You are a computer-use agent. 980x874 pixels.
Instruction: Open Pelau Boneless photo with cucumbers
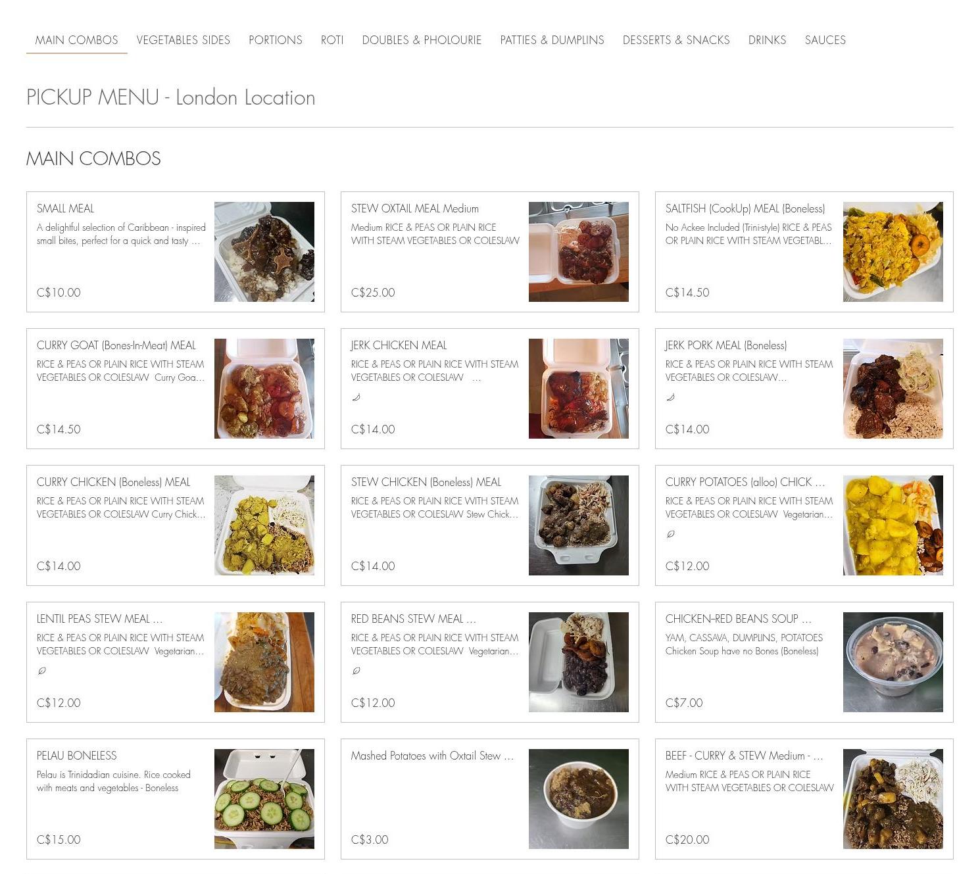[264, 799]
